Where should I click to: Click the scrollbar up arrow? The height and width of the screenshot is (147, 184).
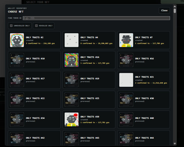pyautogui.click(x=175, y=6)
